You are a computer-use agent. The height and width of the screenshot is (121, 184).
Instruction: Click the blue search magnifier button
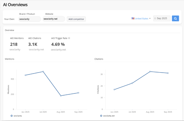176,18
